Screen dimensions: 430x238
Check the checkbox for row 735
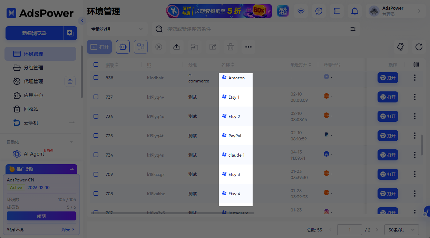[x=96, y=136]
